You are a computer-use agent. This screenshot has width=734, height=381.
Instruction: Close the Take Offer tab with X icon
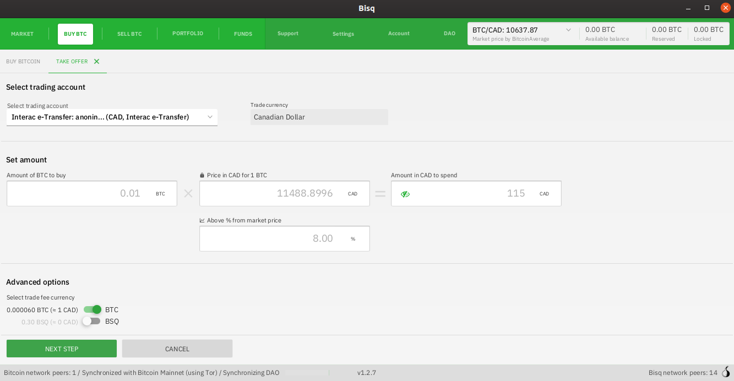pos(96,62)
